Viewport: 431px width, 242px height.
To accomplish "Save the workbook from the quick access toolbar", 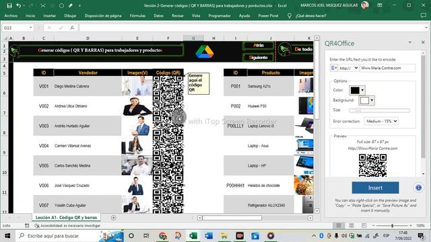I will [x=9, y=5].
